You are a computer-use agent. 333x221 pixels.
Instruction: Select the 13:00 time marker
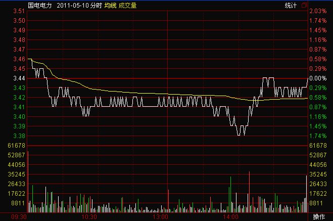tap(160, 217)
